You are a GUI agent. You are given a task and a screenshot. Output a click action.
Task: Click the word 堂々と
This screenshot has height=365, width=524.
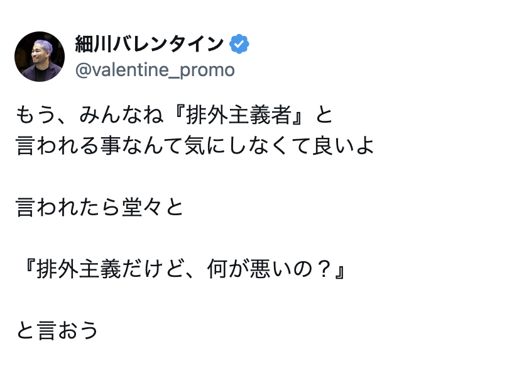(153, 207)
